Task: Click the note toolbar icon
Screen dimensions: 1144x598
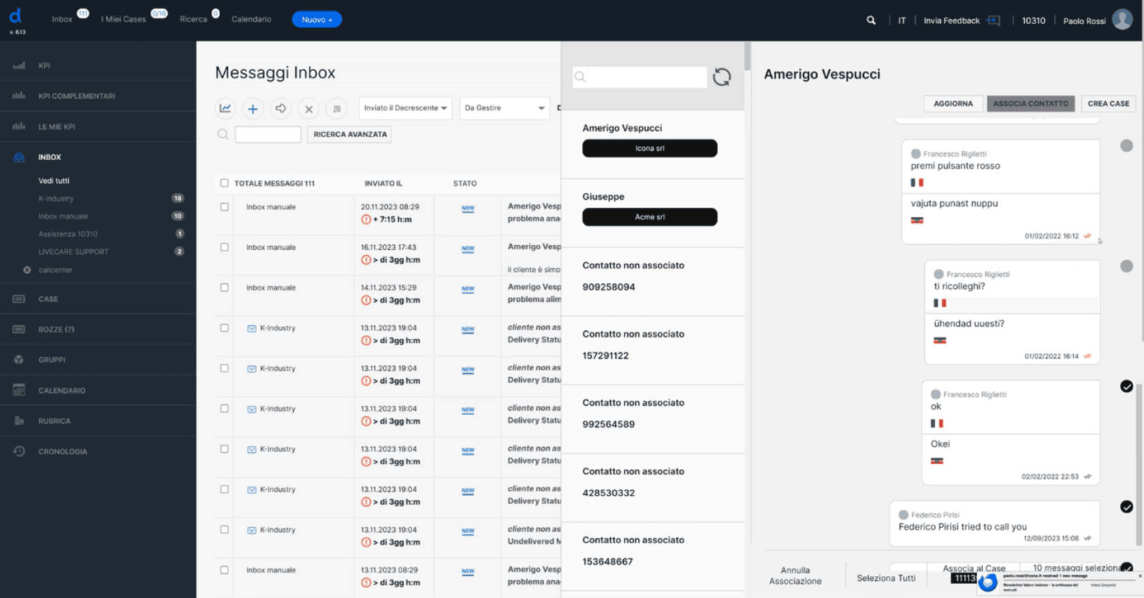Action: point(336,108)
